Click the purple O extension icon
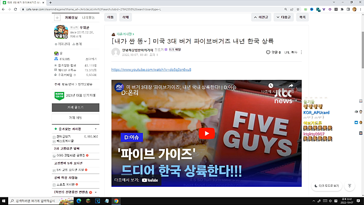364x205 pixels. click(x=330, y=9)
